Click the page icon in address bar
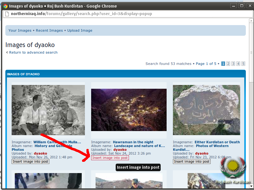 (x=7, y=14)
